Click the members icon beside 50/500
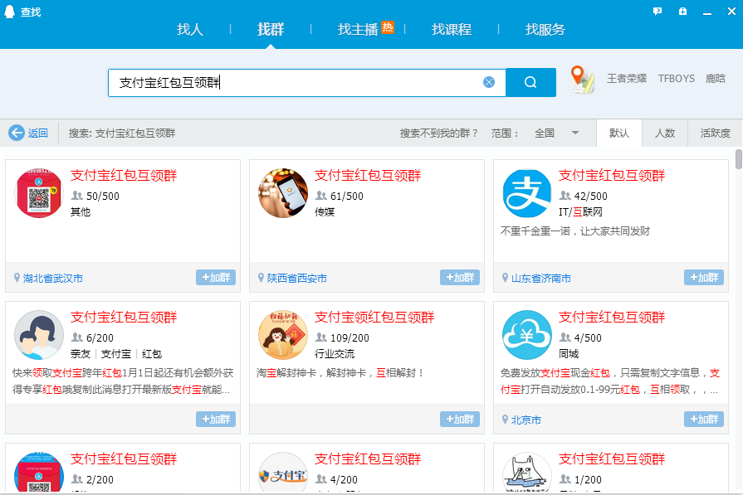Viewport: 743px width, 495px height. [x=76, y=196]
